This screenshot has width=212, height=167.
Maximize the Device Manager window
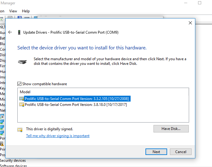pos(200,3)
